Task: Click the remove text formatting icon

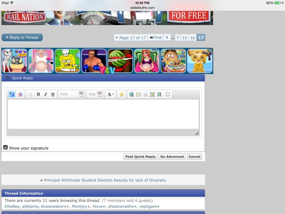Action: coord(20,94)
